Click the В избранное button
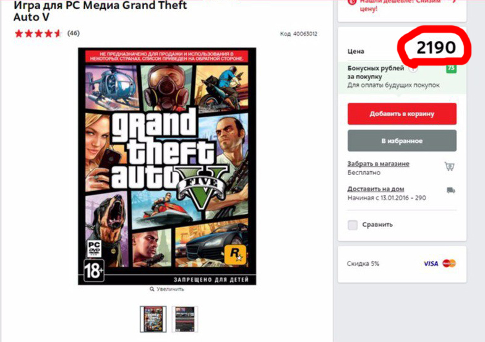 (x=402, y=141)
